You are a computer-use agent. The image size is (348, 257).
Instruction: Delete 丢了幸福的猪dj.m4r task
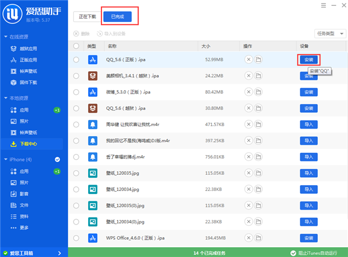point(249,157)
